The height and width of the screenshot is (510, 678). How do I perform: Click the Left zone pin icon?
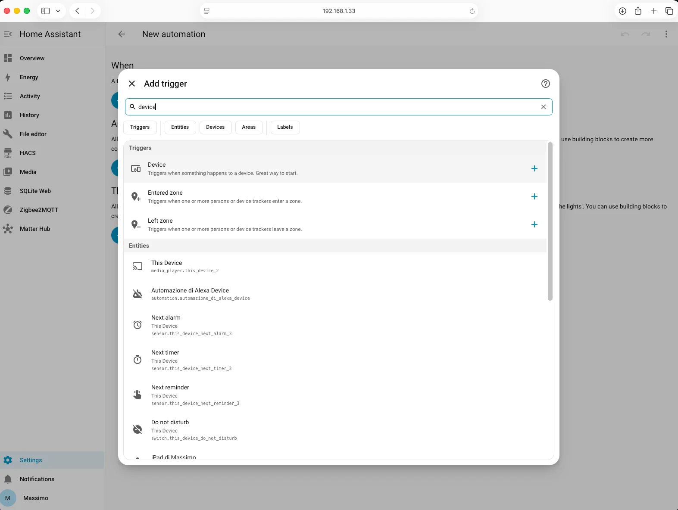tap(136, 224)
